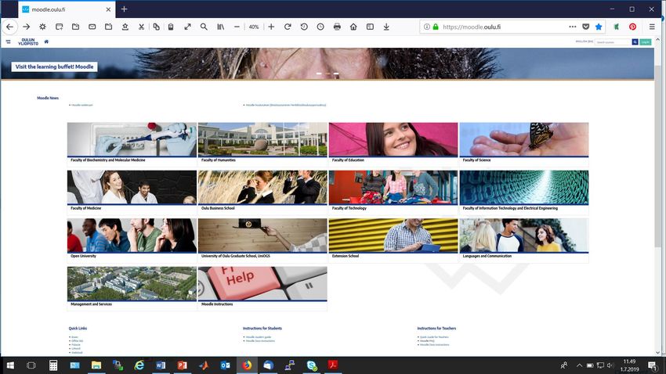The image size is (666, 374).
Task: Click the zoom in plus button
Action: pos(271,27)
